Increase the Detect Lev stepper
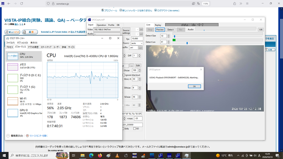This screenshot has width=283, height=159. pyautogui.click(x=169, y=41)
